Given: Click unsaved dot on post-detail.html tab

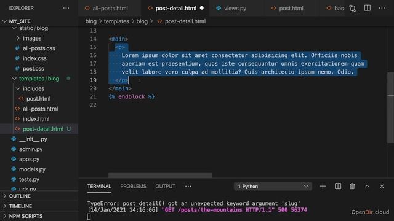Looking at the screenshot, I should point(201,8).
